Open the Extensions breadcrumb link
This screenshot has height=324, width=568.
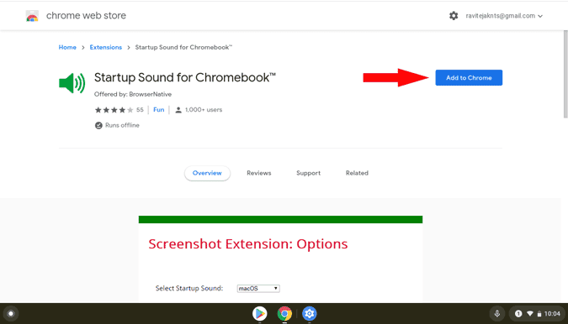106,47
